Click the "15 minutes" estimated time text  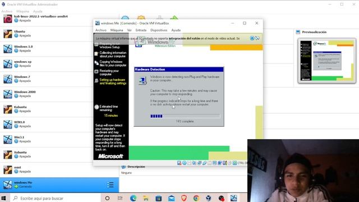111,116
